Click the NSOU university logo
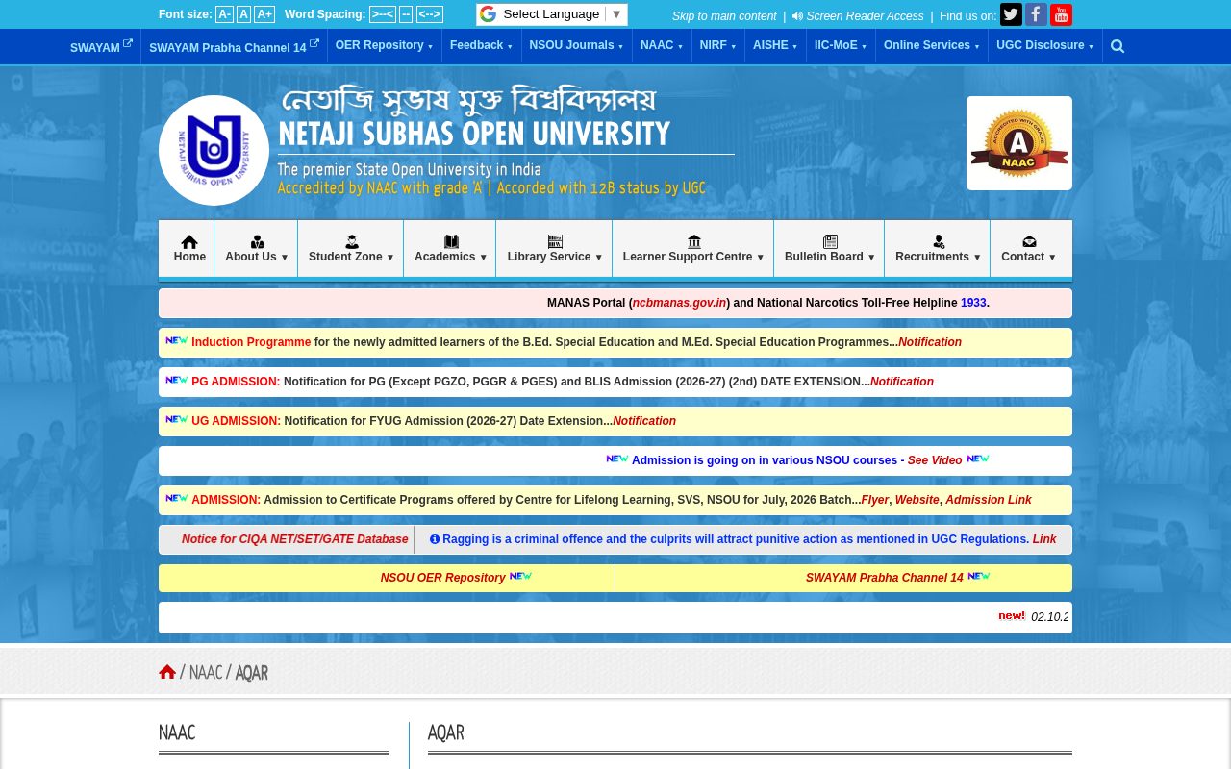The width and height of the screenshot is (1231, 769). (x=214, y=150)
